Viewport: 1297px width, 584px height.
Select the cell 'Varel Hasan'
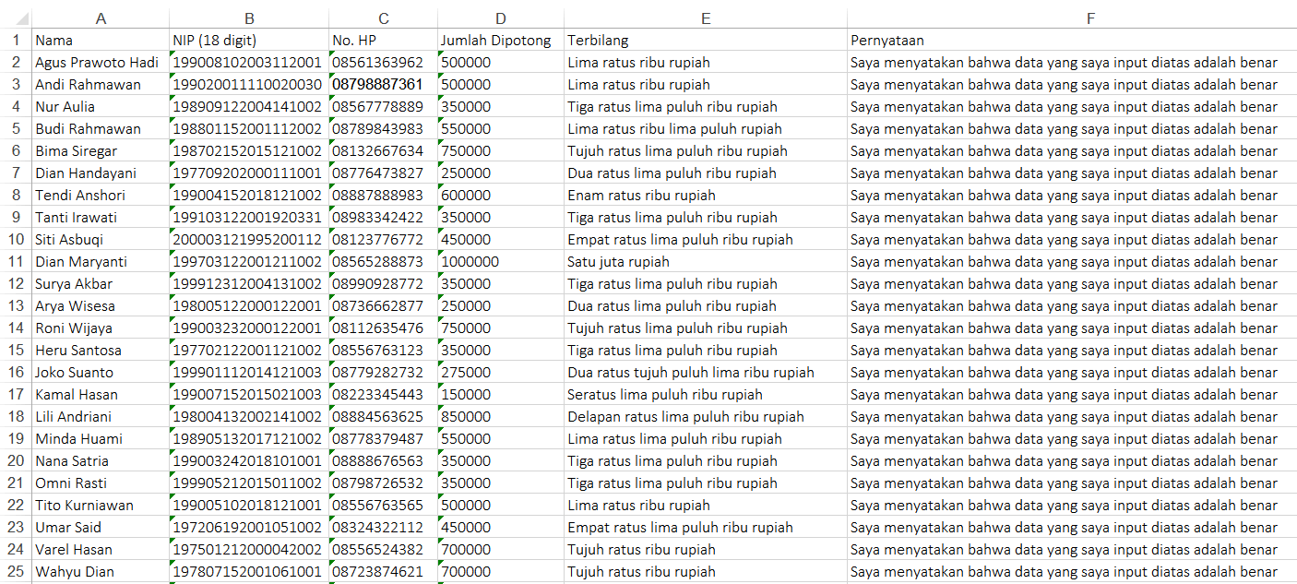click(x=101, y=550)
